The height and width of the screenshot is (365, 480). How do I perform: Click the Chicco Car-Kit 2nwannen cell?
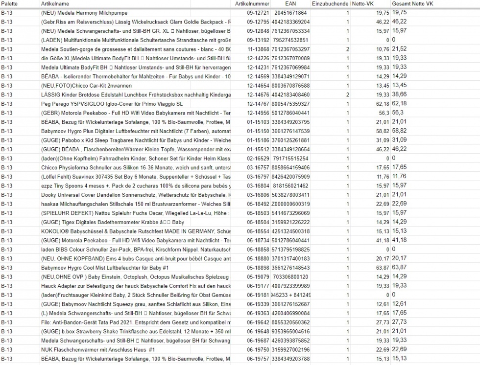(116, 86)
